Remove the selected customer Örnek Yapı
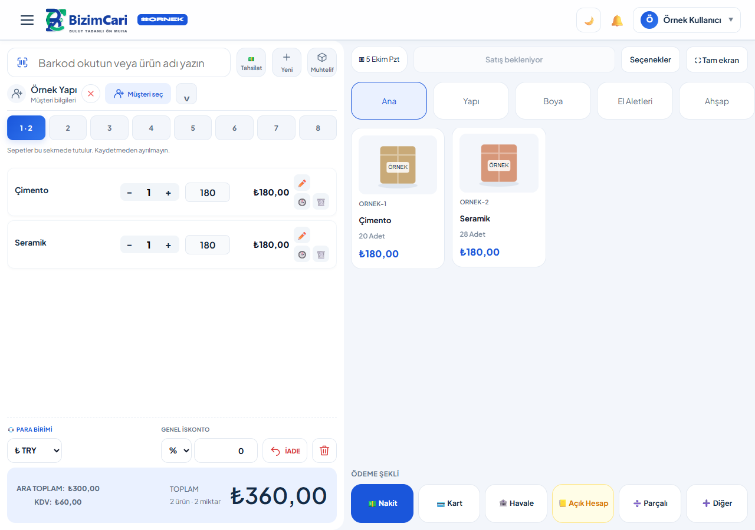755x530 pixels. [91, 94]
